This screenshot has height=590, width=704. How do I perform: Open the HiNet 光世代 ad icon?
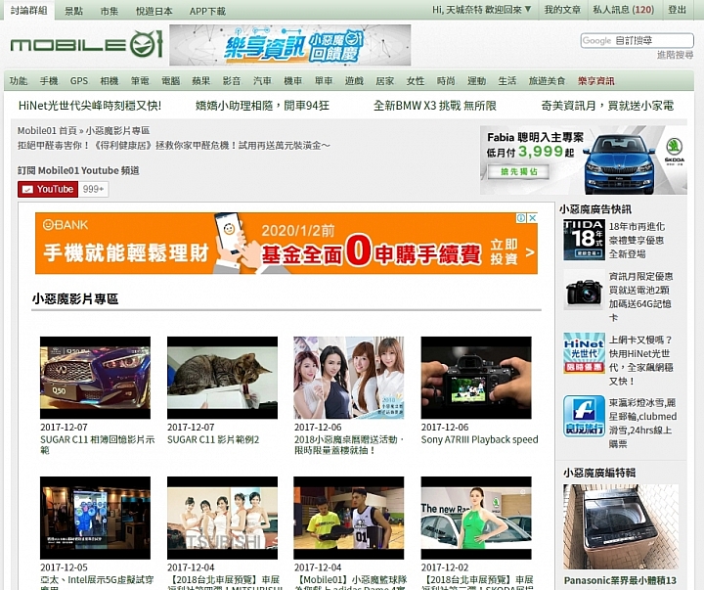point(584,353)
